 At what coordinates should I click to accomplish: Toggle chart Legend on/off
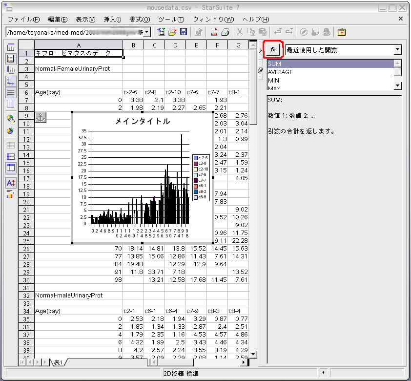[11, 59]
